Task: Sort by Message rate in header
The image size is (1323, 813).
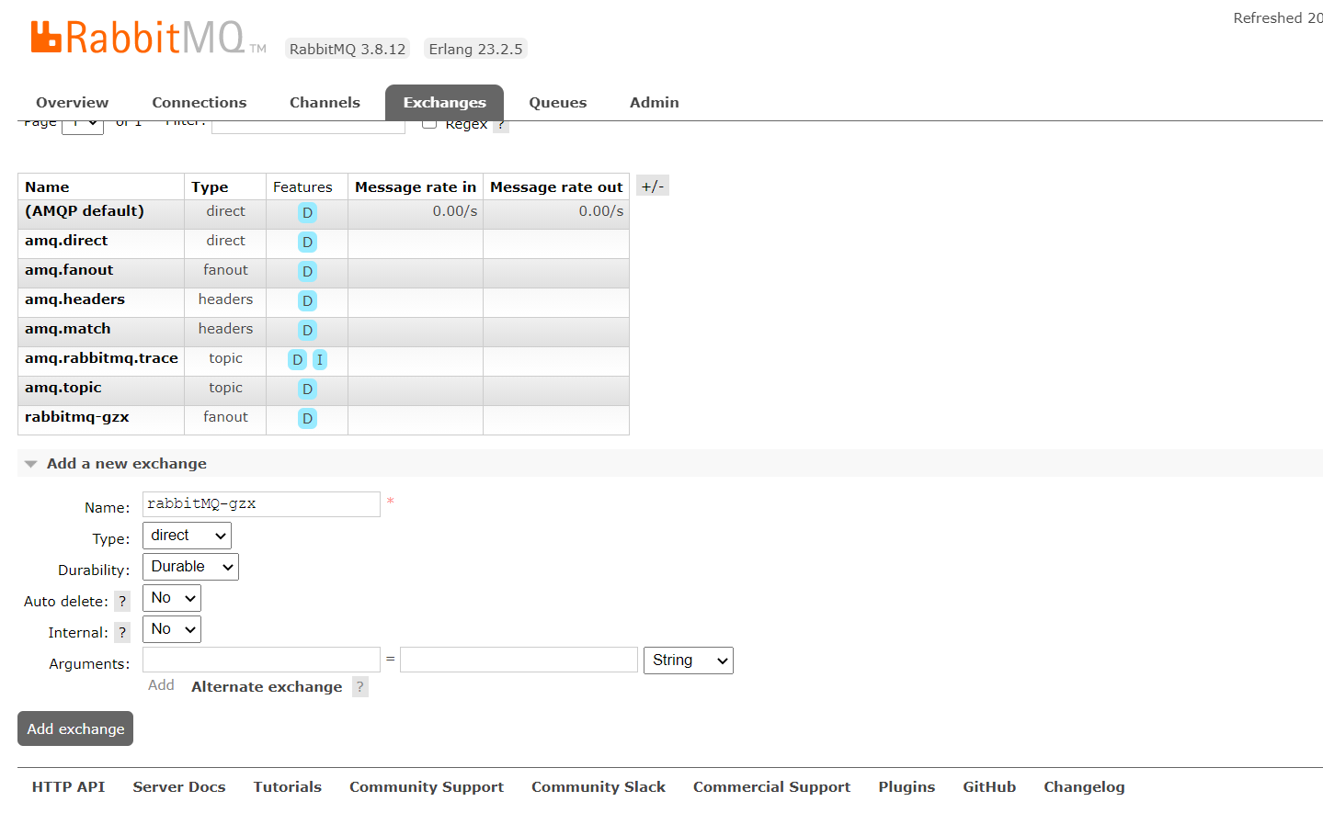Action: pyautogui.click(x=416, y=187)
